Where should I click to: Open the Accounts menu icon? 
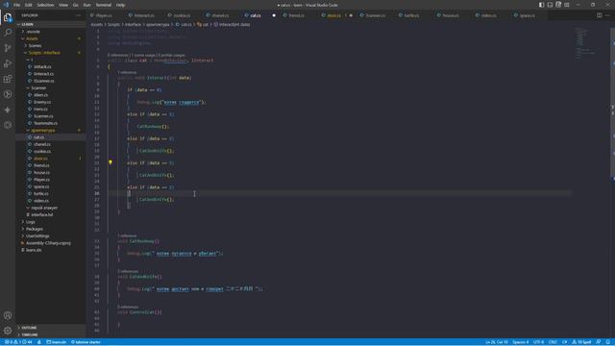coord(8,315)
